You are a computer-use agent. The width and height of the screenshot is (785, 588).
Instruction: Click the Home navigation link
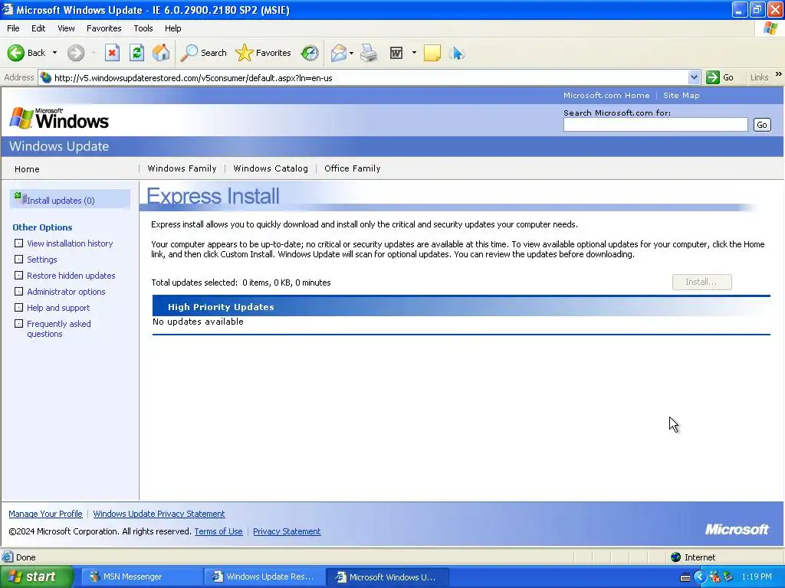pyautogui.click(x=27, y=169)
